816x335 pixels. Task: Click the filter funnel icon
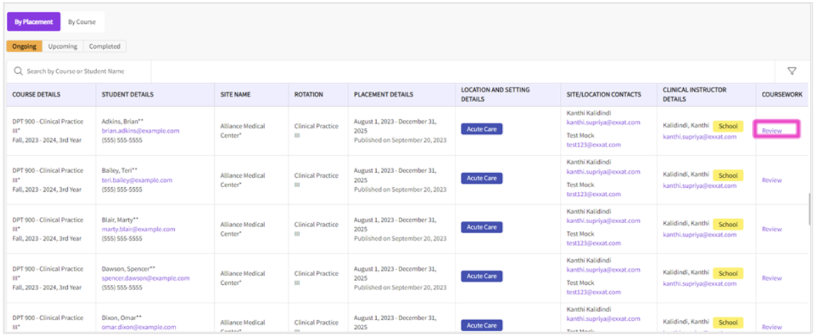pyautogui.click(x=791, y=71)
